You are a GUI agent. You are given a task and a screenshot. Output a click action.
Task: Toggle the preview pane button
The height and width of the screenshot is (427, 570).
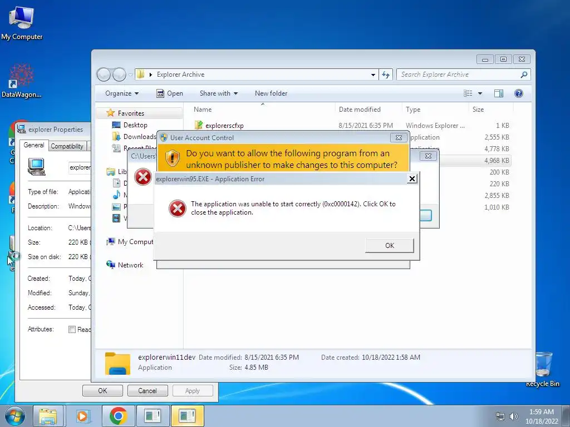point(499,93)
